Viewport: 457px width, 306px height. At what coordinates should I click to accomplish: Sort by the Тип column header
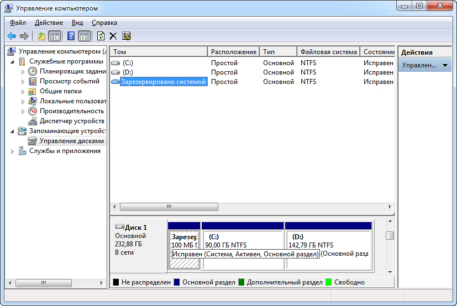click(x=279, y=52)
